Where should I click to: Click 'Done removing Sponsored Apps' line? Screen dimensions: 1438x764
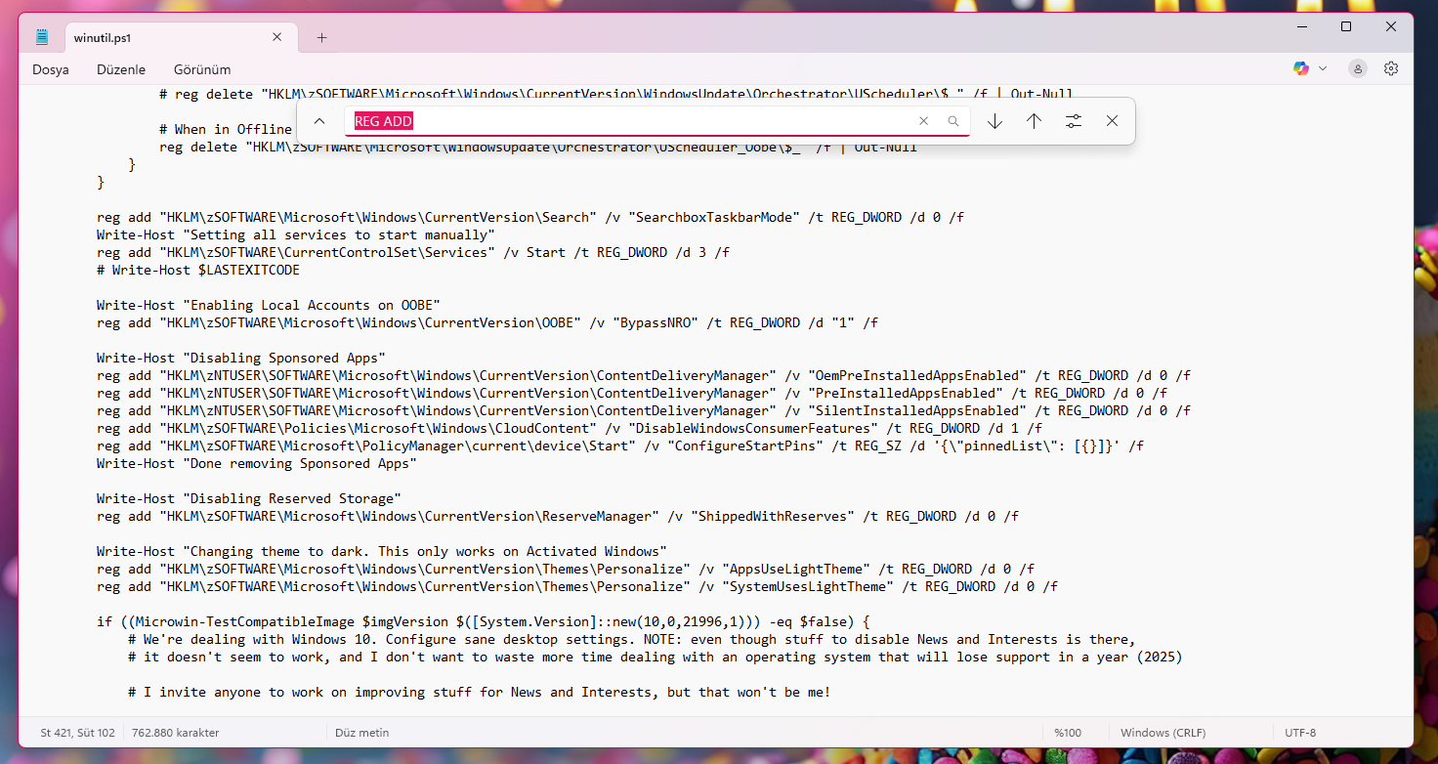pos(257,463)
